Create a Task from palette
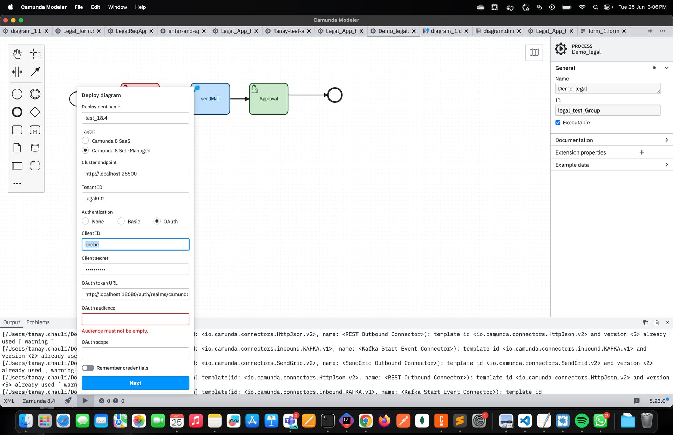673x435 pixels. point(17,130)
